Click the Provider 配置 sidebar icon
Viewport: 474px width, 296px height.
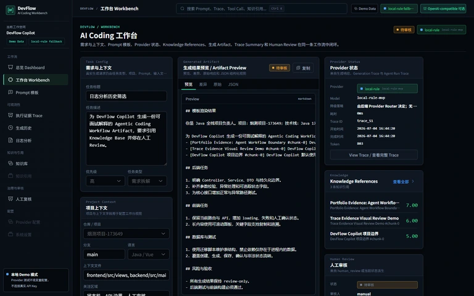pyautogui.click(x=10, y=222)
